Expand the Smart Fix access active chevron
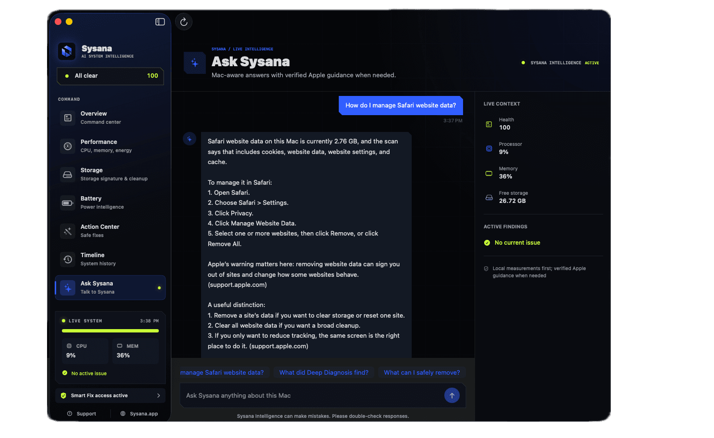The height and width of the screenshot is (438, 714). 158,395
